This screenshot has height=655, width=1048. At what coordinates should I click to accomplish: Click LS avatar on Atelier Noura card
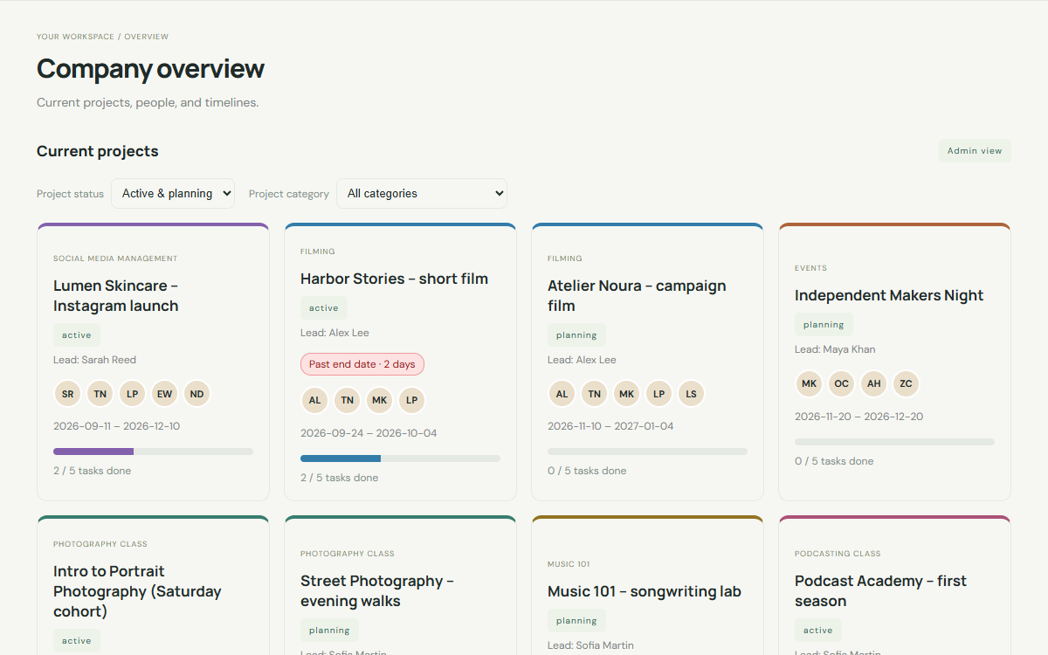coord(692,394)
